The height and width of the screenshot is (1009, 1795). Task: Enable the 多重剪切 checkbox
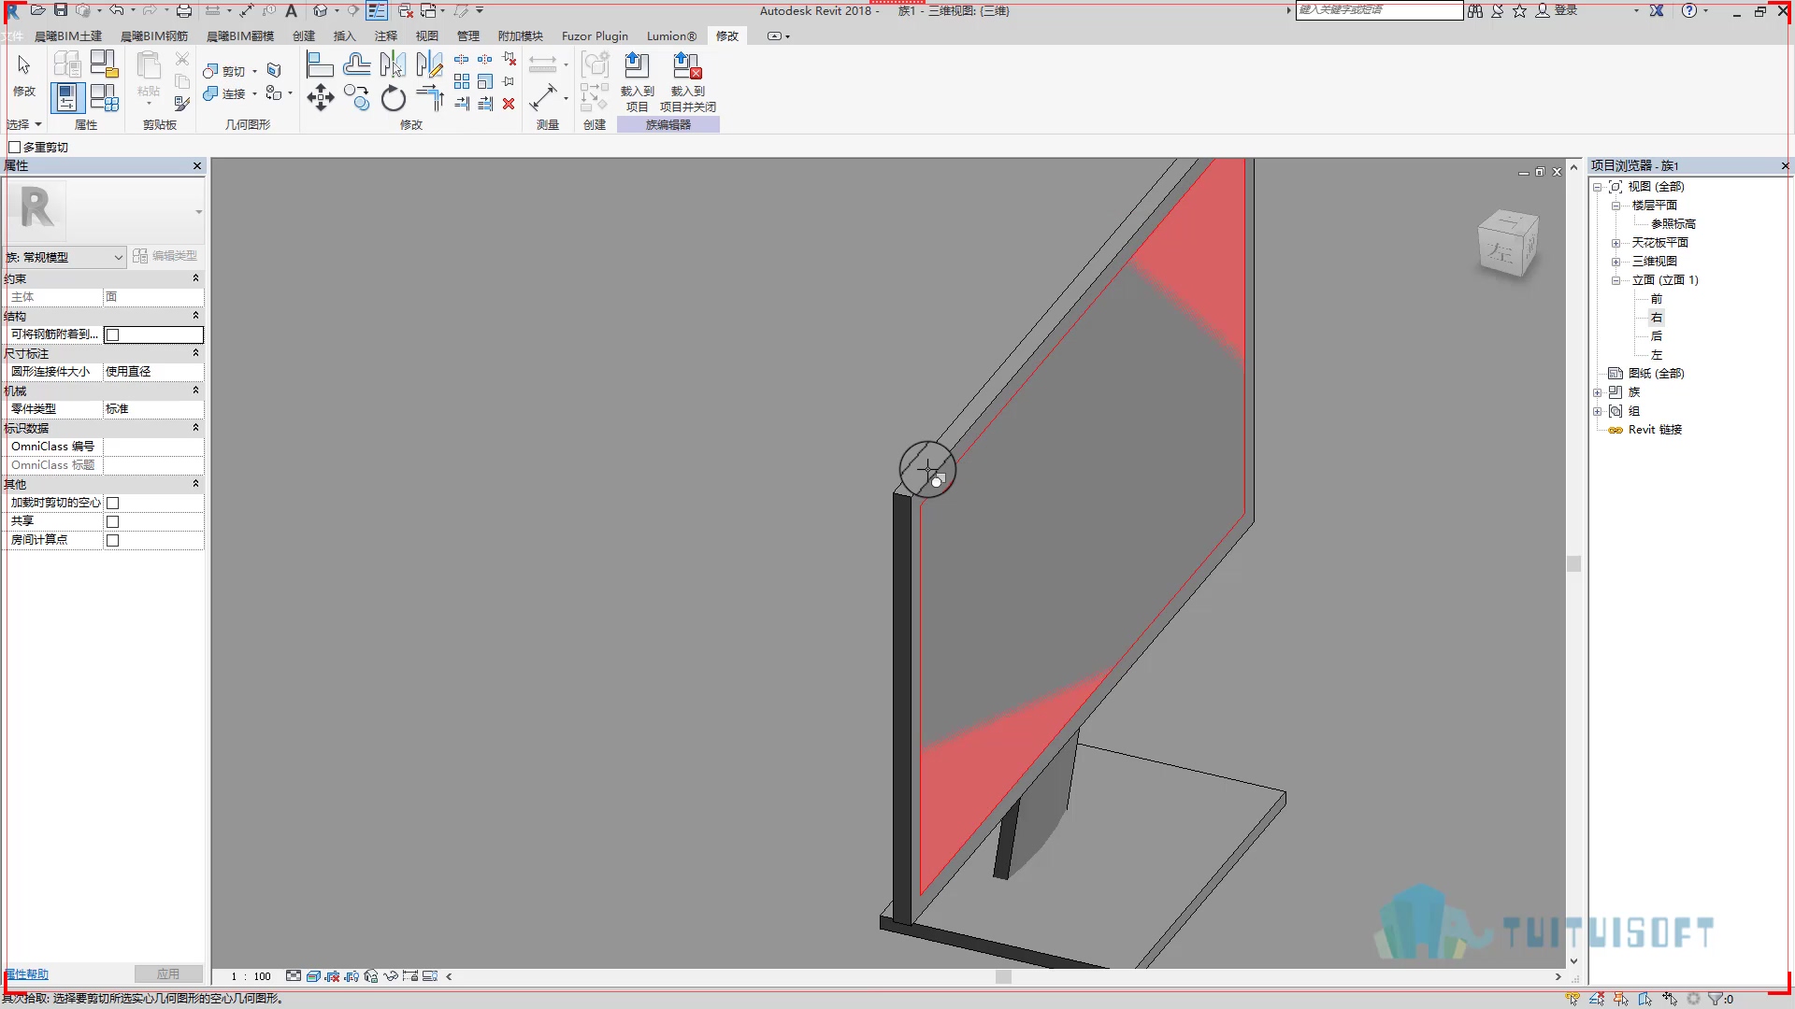(x=15, y=147)
